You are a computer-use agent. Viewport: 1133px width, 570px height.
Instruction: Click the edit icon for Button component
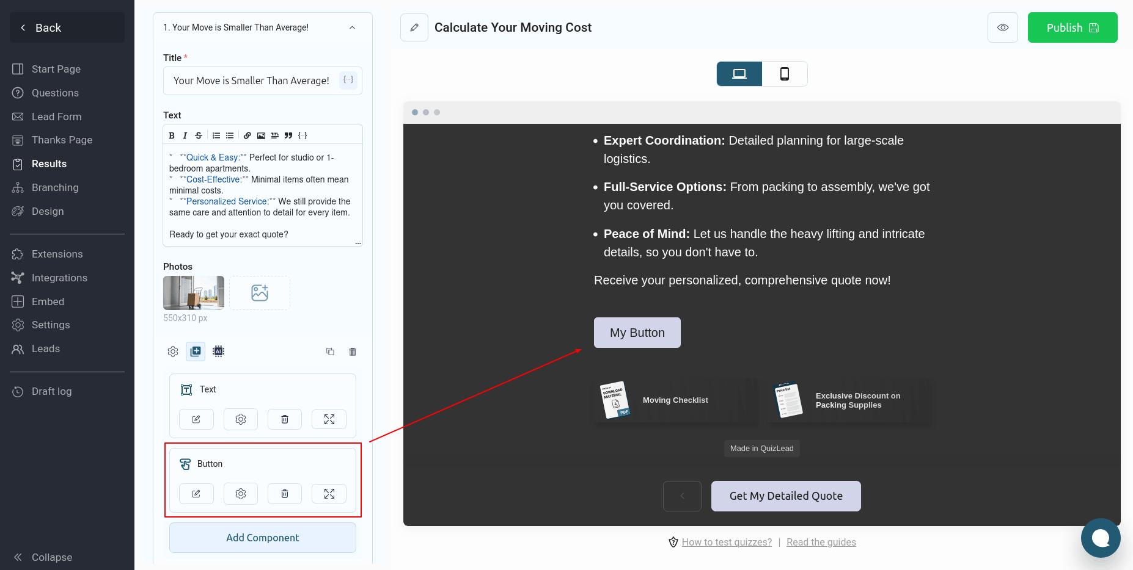[x=196, y=494]
